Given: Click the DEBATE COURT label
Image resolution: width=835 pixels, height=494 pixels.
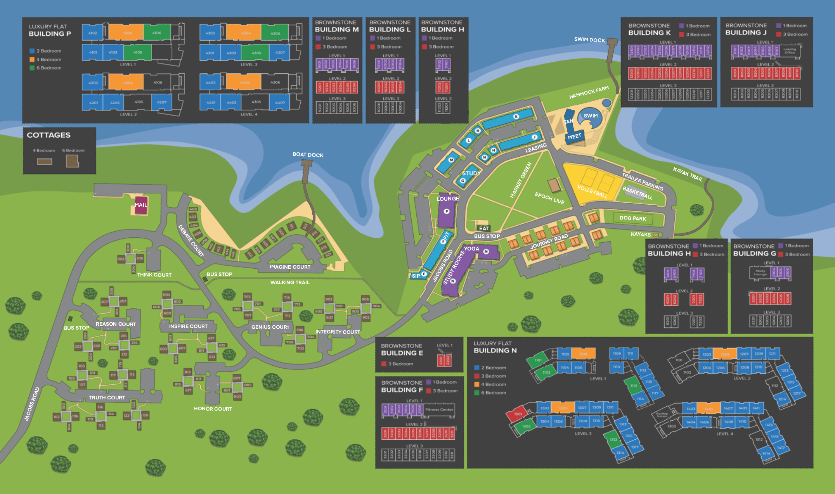Looking at the screenshot, I should click(x=191, y=240).
